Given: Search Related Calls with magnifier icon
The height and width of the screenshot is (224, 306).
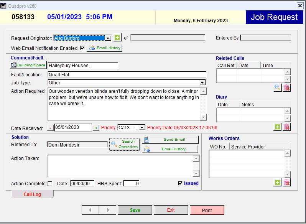Looking at the screenshot, I should click(278, 88).
